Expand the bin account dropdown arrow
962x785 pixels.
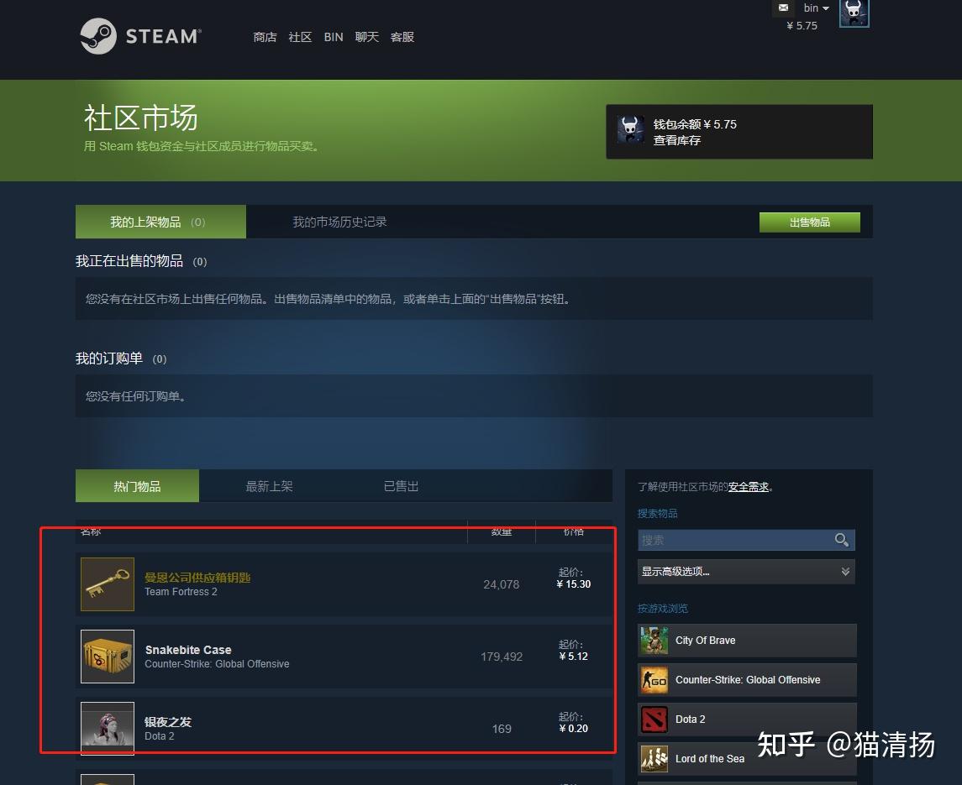coord(826,8)
